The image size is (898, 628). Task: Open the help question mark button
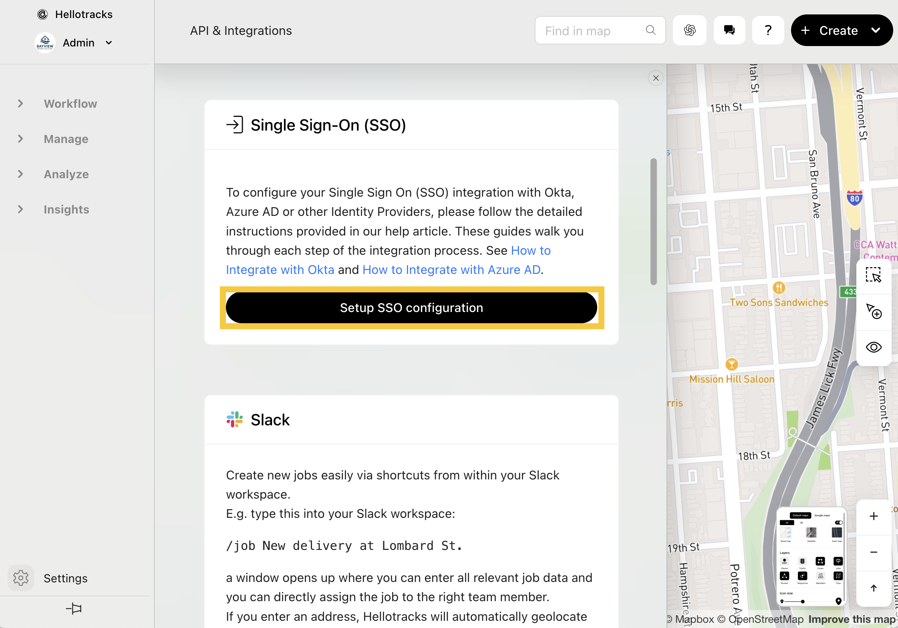[768, 30]
